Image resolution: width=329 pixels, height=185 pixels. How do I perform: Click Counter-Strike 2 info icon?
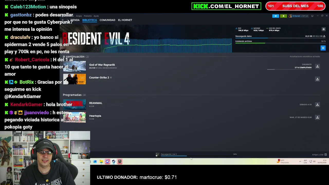coord(111,78)
